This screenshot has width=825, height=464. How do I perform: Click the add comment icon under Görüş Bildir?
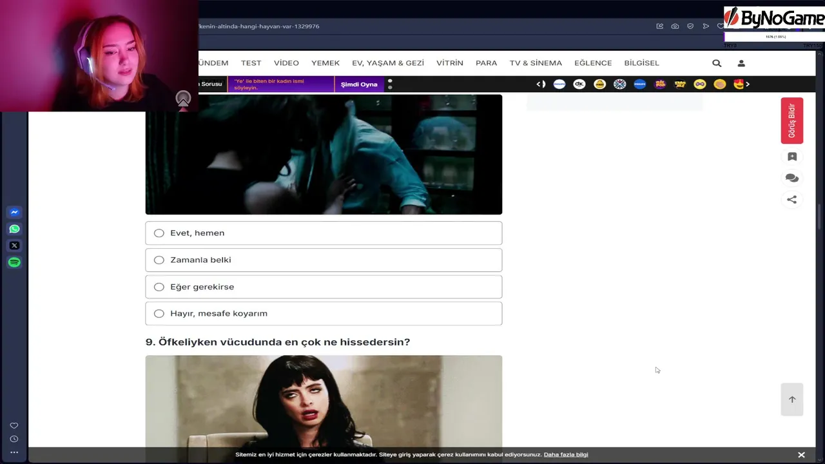[x=792, y=157]
